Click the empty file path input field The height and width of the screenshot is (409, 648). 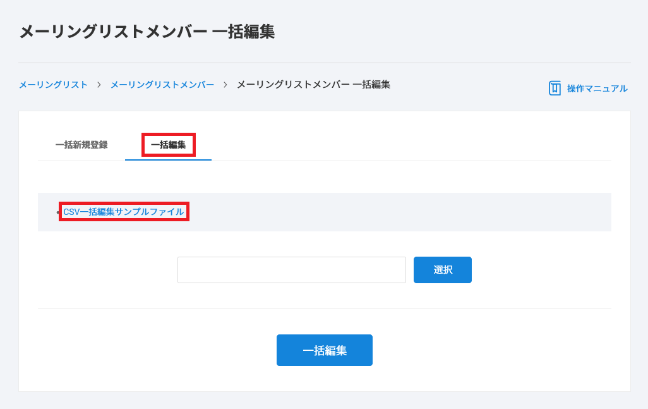point(291,270)
